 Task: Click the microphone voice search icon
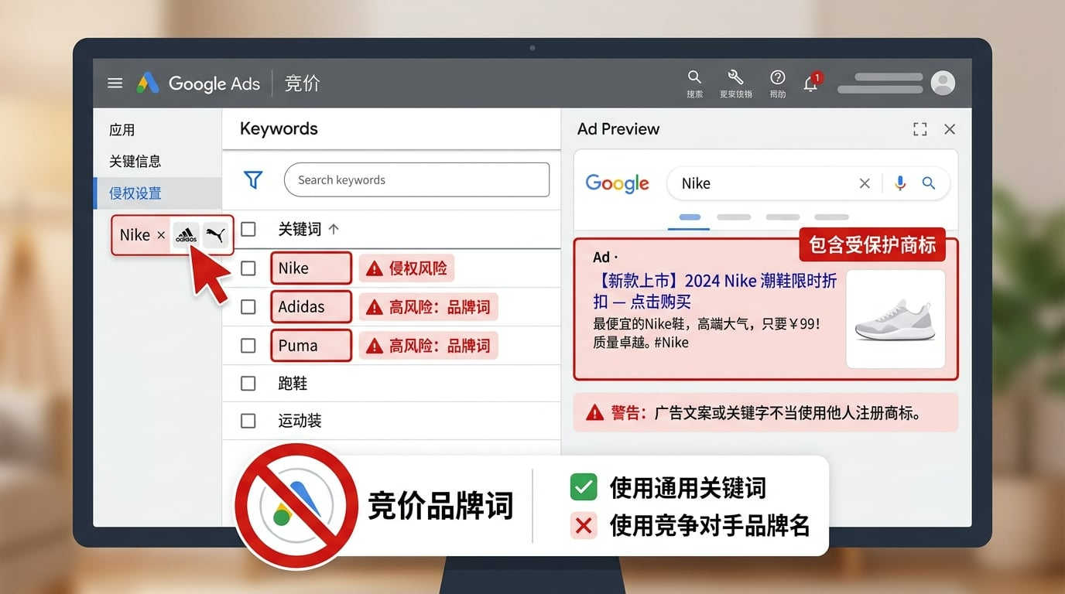click(899, 183)
